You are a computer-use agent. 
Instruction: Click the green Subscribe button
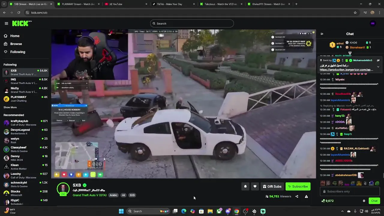[x=298, y=186]
